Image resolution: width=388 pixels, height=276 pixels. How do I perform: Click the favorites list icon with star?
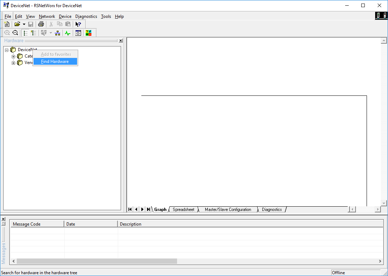(x=34, y=33)
